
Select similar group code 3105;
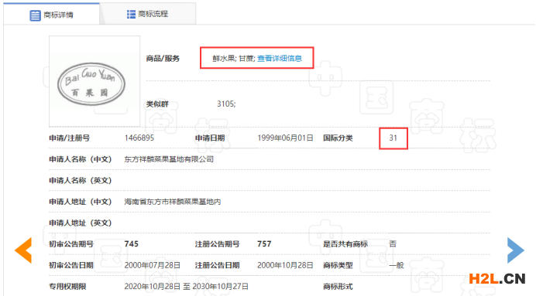pos(226,104)
